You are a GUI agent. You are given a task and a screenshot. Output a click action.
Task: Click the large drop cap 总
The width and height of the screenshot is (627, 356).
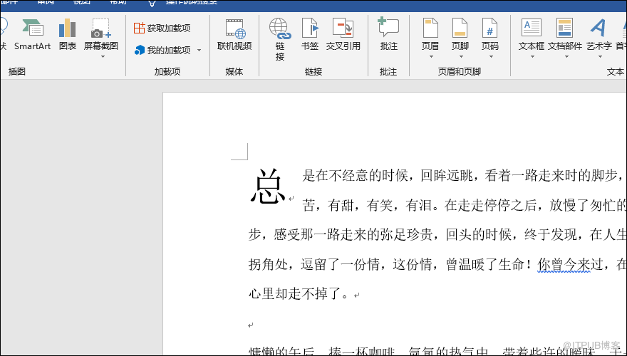point(268,188)
